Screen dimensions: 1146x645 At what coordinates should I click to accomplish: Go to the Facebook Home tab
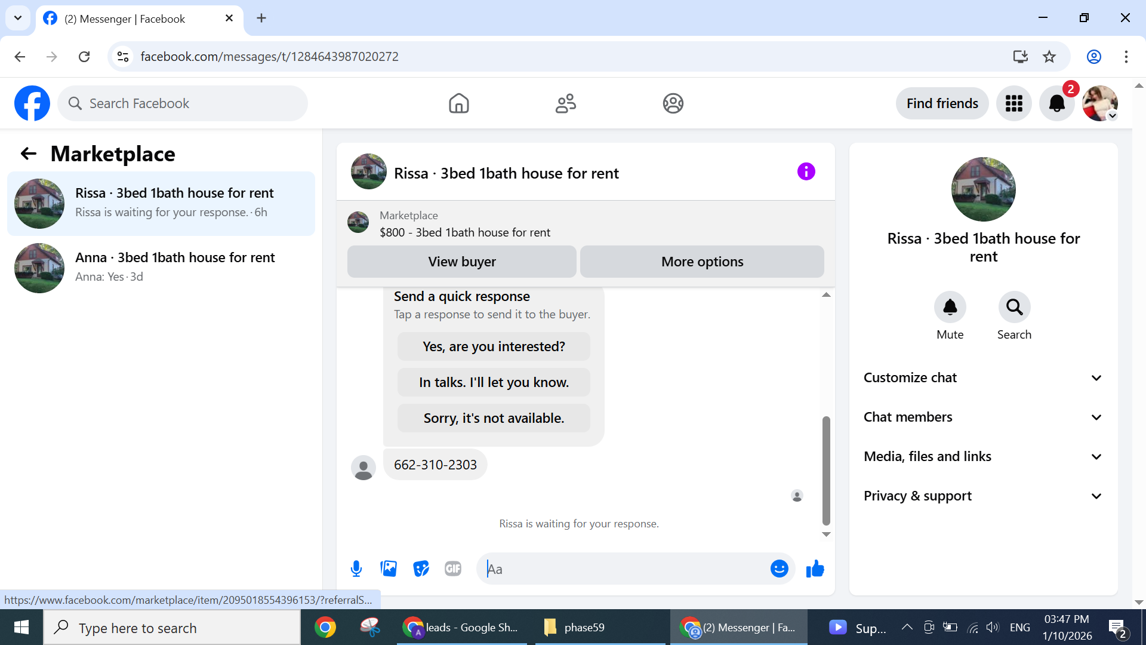(x=458, y=103)
